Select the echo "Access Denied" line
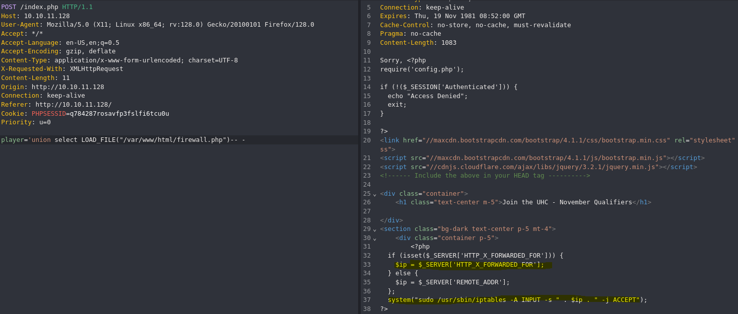 click(x=428, y=96)
